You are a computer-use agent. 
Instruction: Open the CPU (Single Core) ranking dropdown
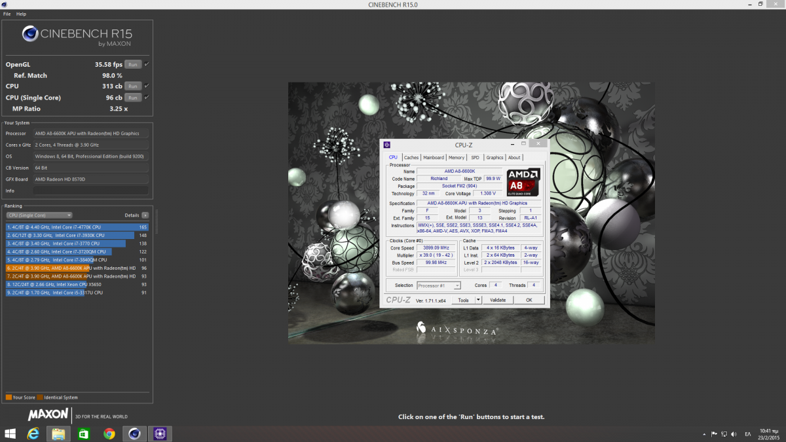coord(39,215)
